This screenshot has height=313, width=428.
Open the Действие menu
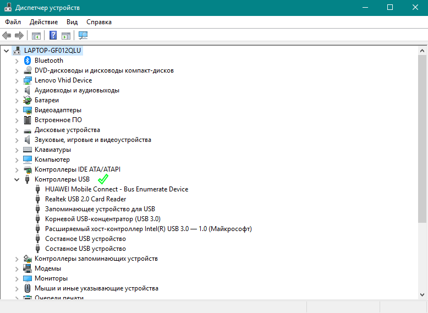click(x=43, y=22)
